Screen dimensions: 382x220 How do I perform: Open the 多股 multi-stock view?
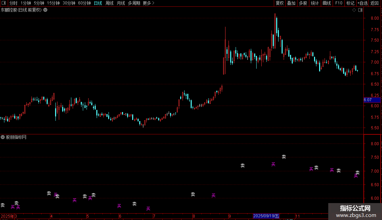303,3
